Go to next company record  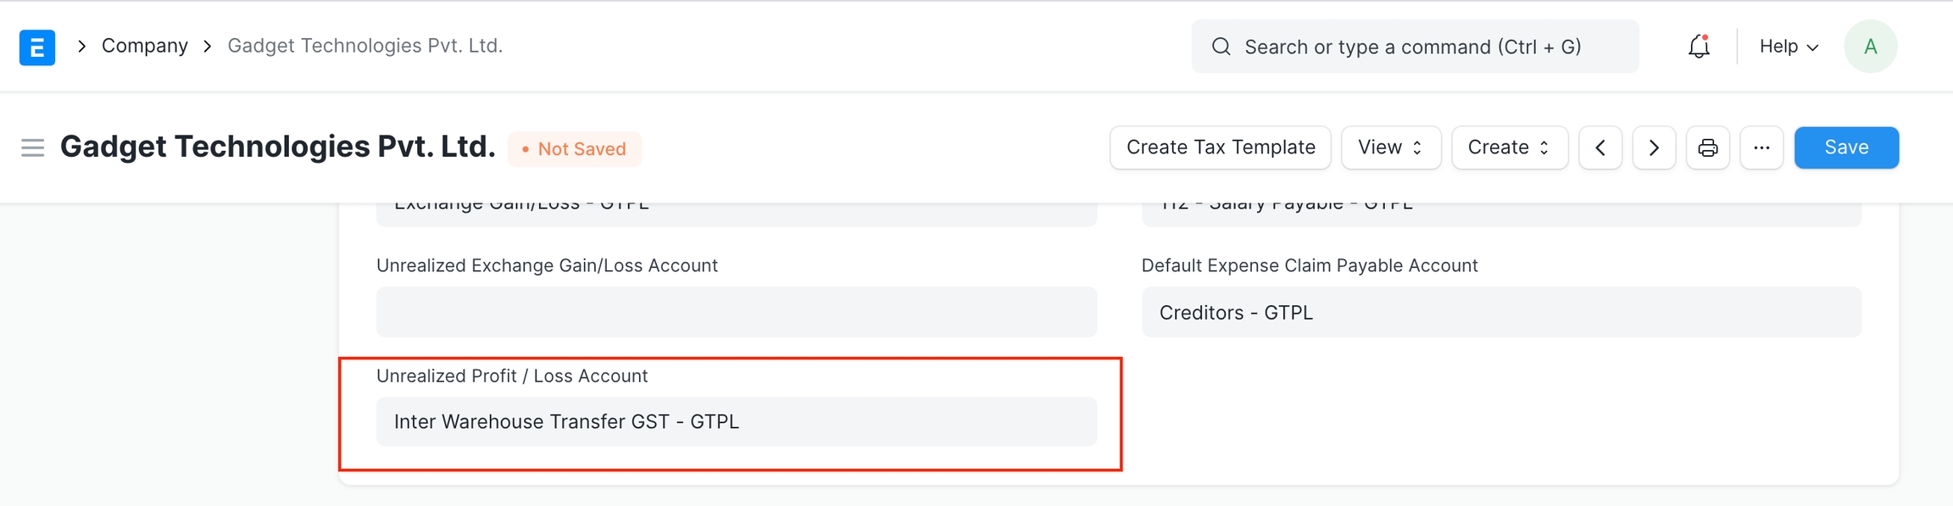point(1654,147)
